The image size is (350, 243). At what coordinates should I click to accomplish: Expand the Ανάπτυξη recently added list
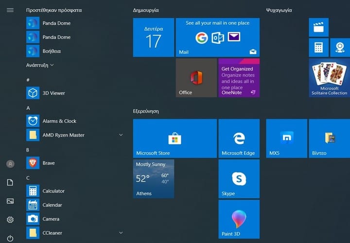point(40,65)
